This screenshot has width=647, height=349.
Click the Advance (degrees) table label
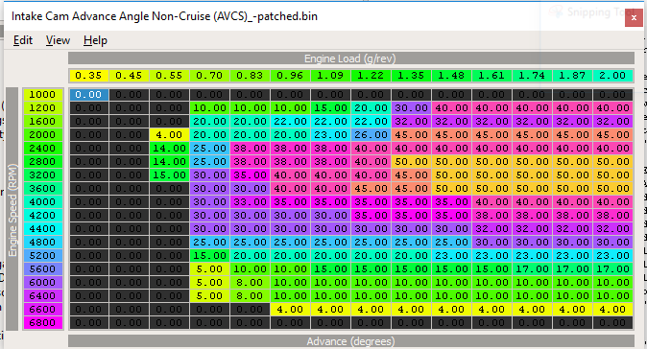point(350,341)
